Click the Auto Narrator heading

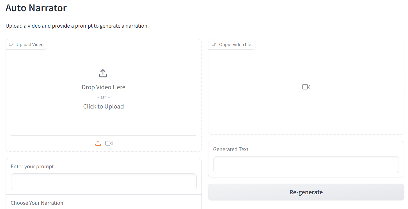pos(36,8)
